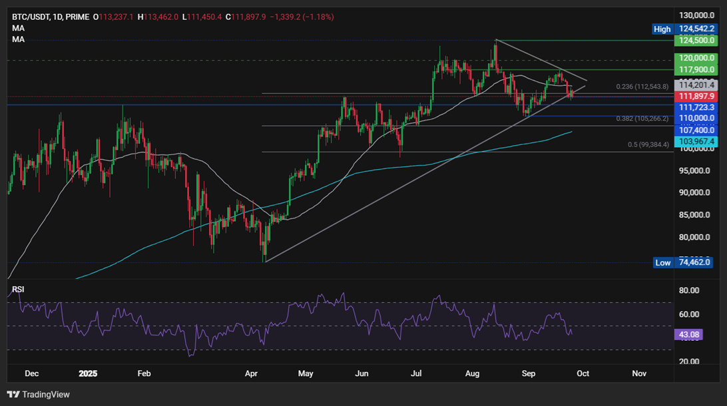The height and width of the screenshot is (406, 727).
Task: Select the red 111,897.9 current price tag
Action: pos(696,97)
